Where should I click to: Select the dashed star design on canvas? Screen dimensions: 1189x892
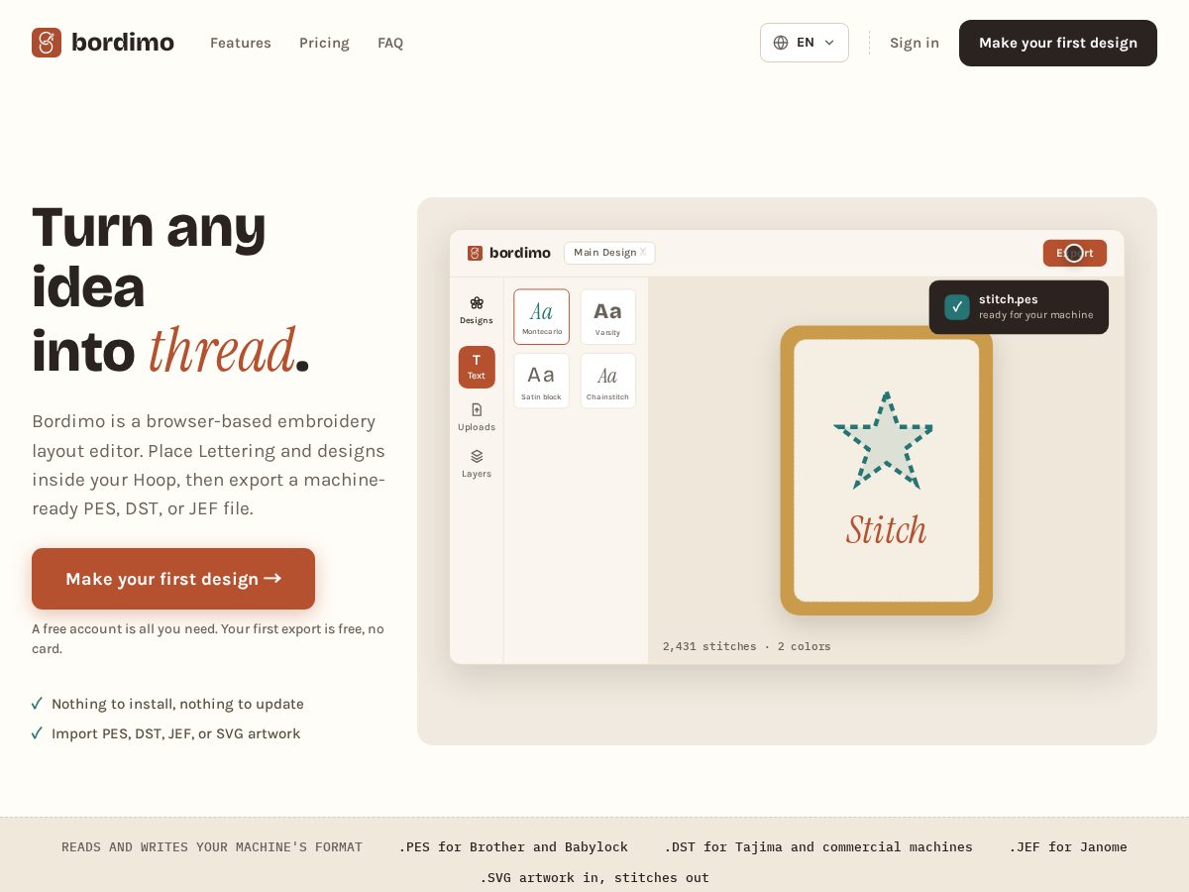884,440
